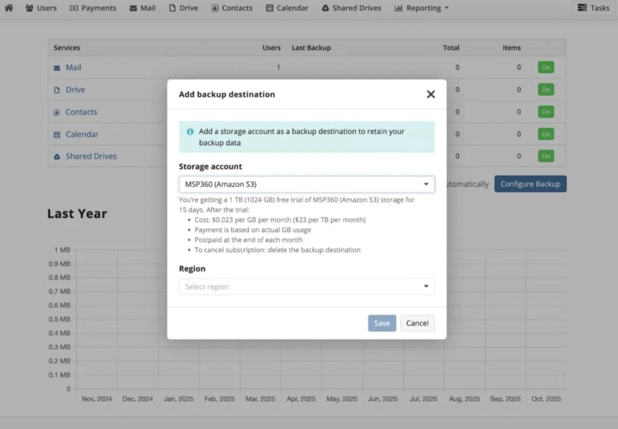
Task: Open the Calendar service link
Action: click(82, 134)
